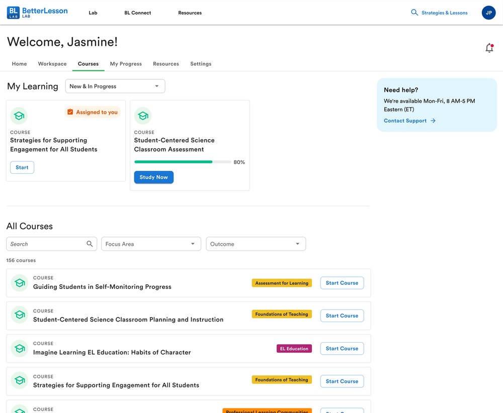Open the JP user avatar menu

point(488,13)
